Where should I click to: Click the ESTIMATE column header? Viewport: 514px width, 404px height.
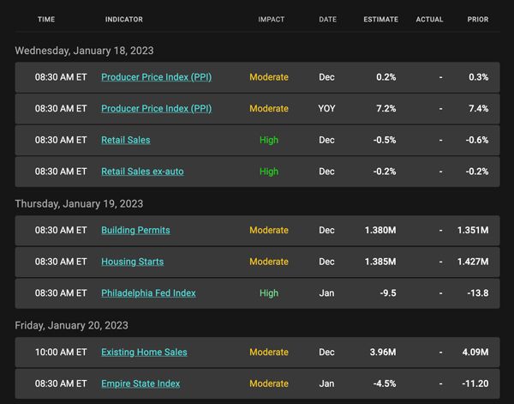point(380,20)
